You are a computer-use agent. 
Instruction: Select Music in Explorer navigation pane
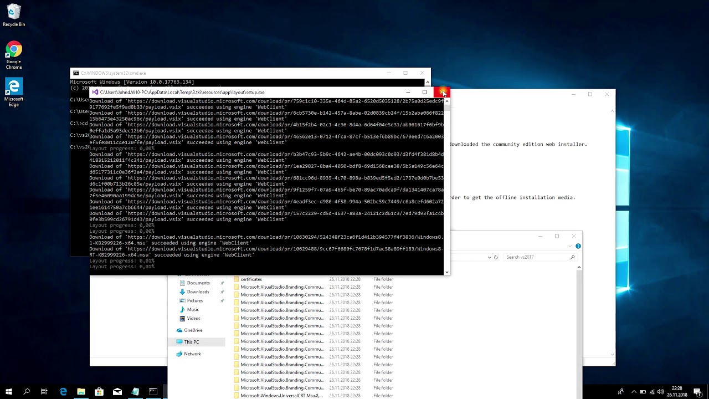pyautogui.click(x=193, y=310)
